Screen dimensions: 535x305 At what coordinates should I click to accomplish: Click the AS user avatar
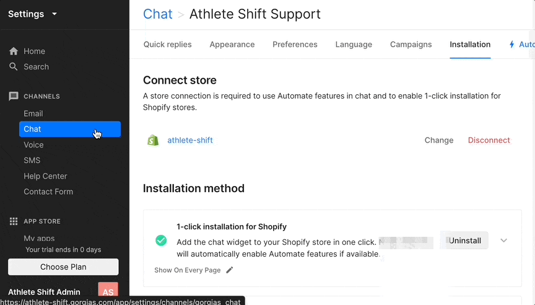[x=108, y=292]
